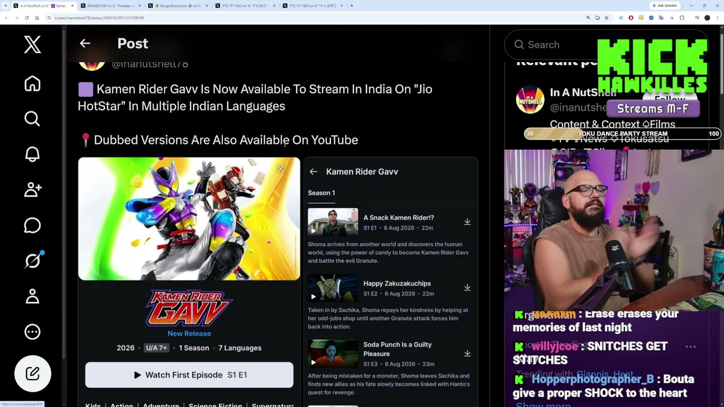This screenshot has height=407, width=724.
Task: Open the Follow people icon in sidebar
Action: tap(32, 189)
